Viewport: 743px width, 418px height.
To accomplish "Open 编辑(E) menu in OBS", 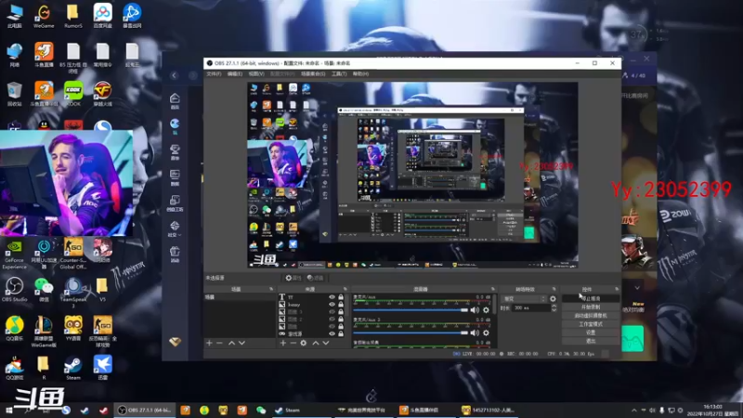I will 235,74.
